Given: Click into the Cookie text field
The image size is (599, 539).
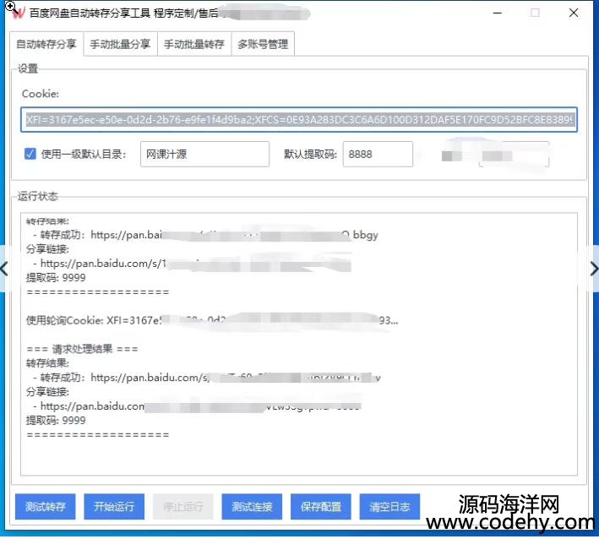Looking at the screenshot, I should click(299, 120).
